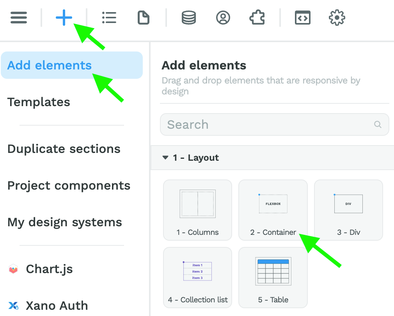Select the Xano Auth plugin entry

click(57, 306)
